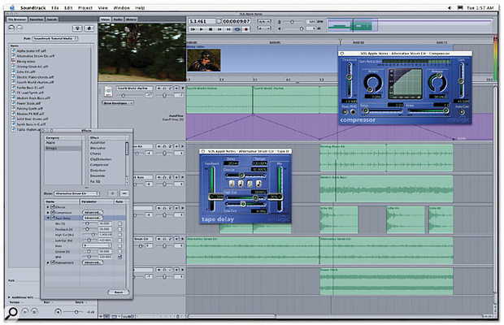Click the Compressor Threshold slider handle
Viewport: 504px width, 325px height.
click(349, 77)
